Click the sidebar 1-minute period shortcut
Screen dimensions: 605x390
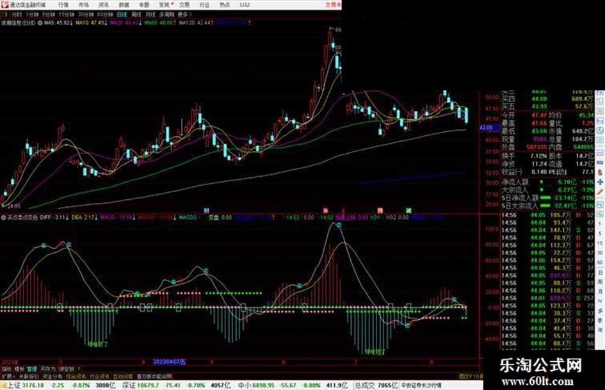point(600,224)
